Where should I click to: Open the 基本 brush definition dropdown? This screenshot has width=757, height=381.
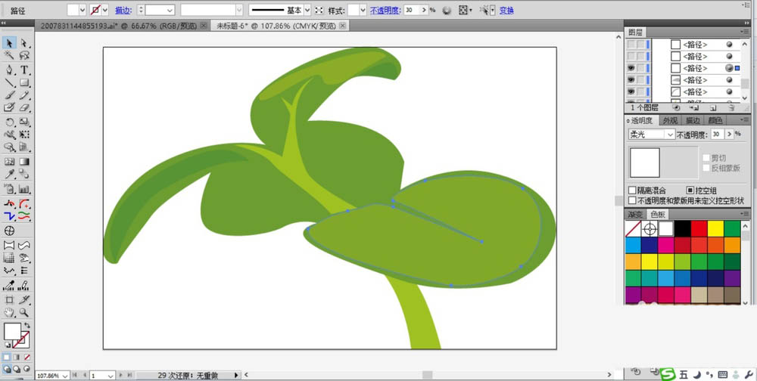click(x=307, y=10)
